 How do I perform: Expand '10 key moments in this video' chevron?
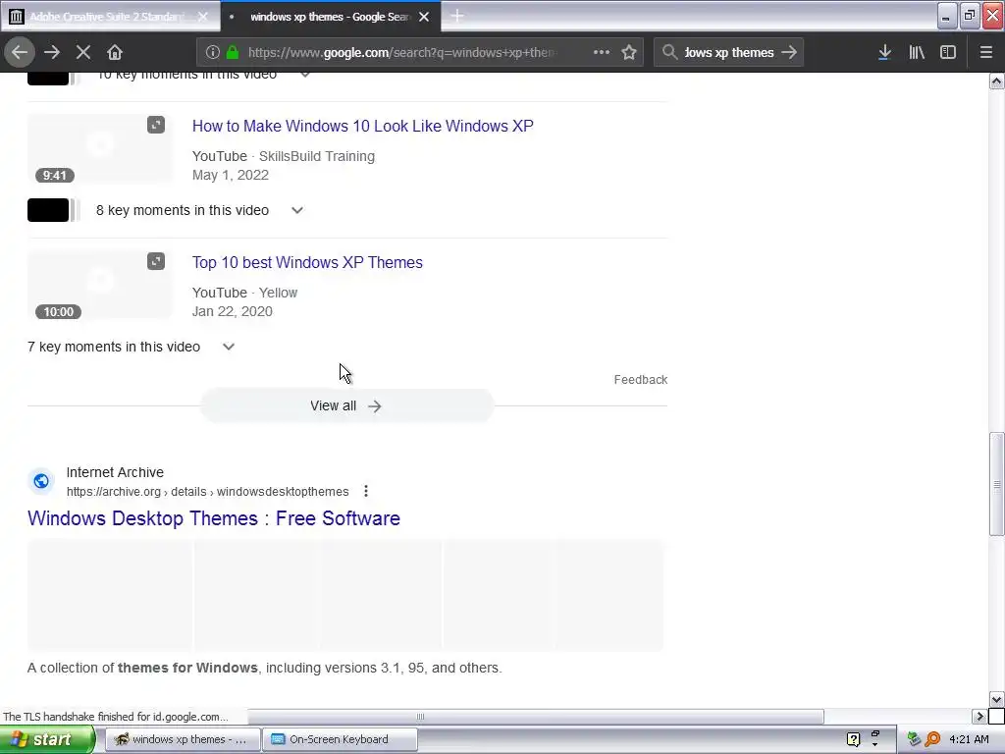[x=305, y=75]
